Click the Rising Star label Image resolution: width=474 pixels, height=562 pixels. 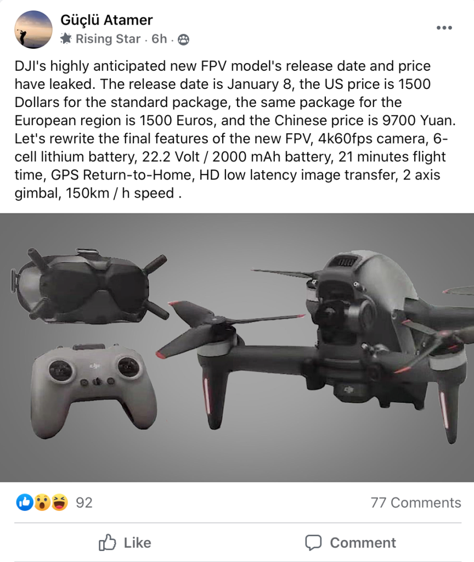click(x=108, y=39)
